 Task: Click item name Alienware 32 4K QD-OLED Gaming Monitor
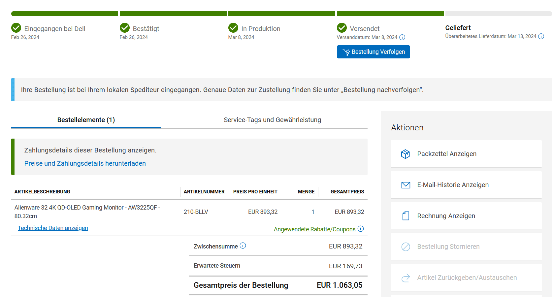(x=87, y=212)
